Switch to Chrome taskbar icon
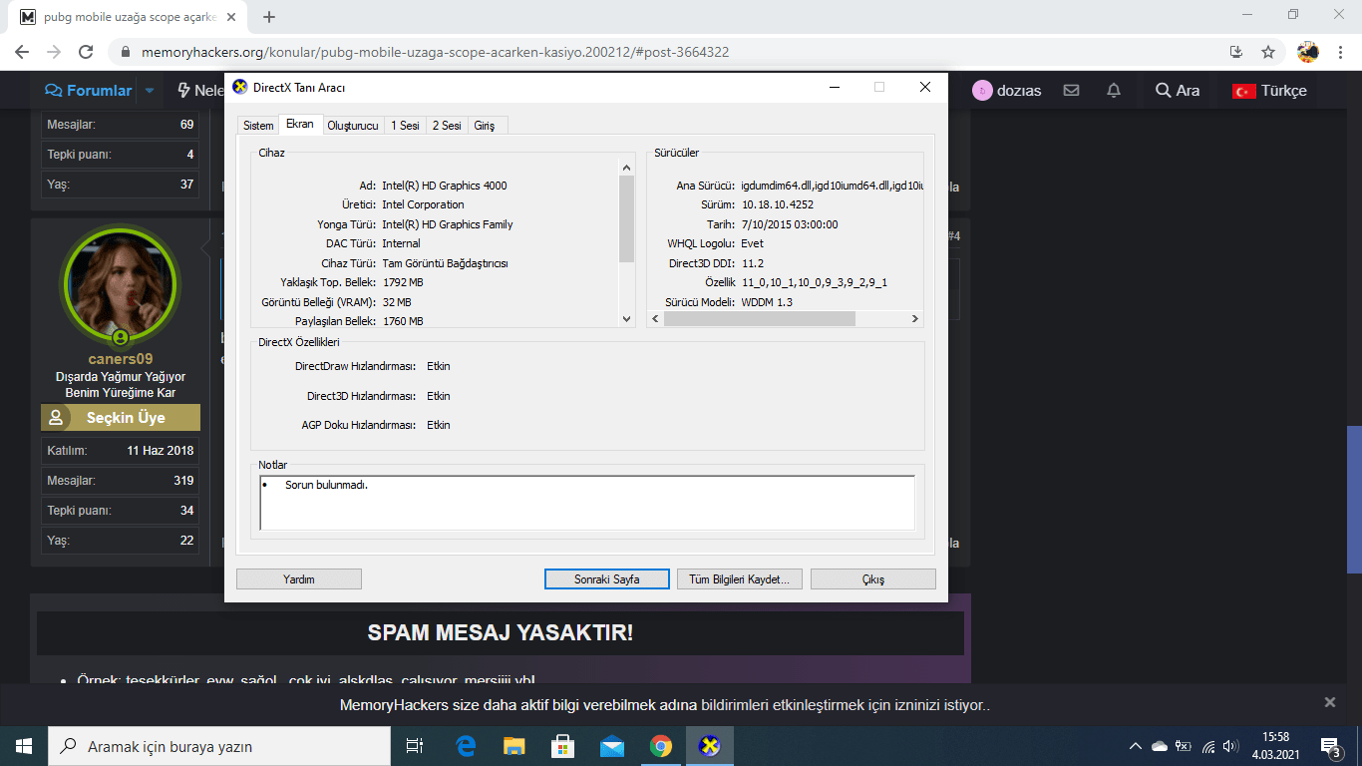Screen dimensions: 1362x766 pos(660,746)
